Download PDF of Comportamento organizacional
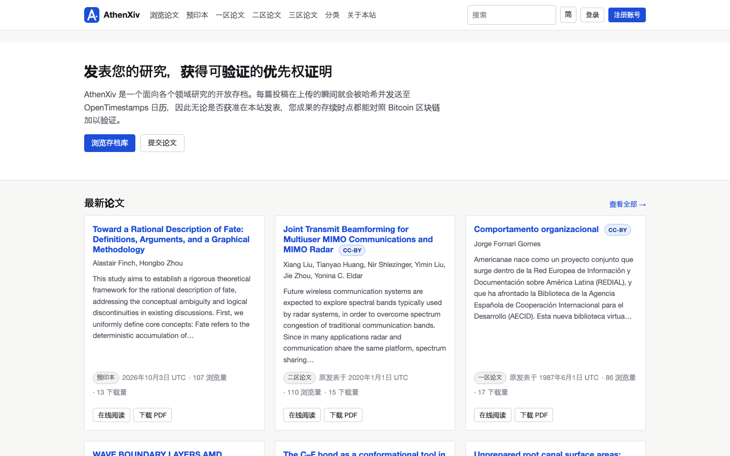This screenshot has width=730, height=456. [x=534, y=415]
